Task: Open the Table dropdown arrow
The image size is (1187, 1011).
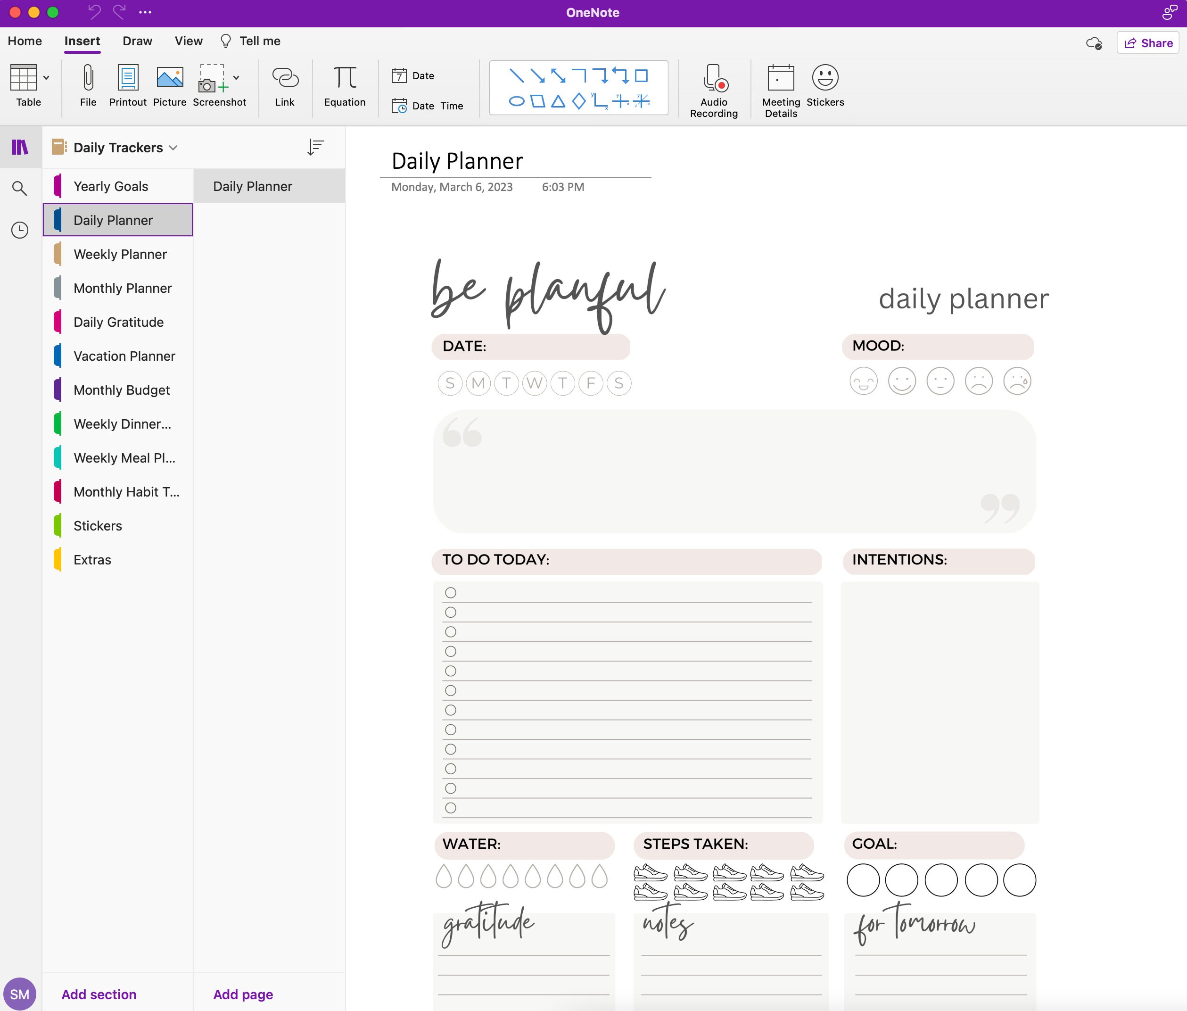Action: pyautogui.click(x=46, y=78)
